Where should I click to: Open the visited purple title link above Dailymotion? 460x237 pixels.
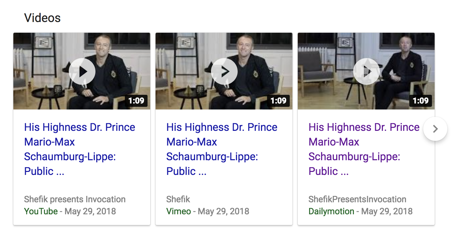click(x=364, y=149)
